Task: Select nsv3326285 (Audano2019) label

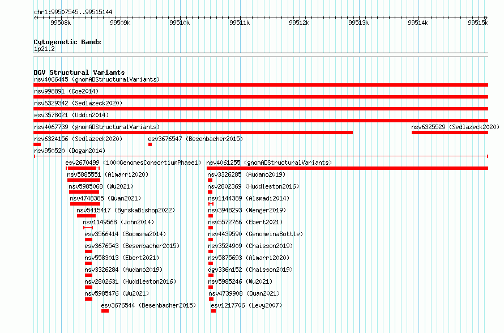Action: [x=246, y=174]
